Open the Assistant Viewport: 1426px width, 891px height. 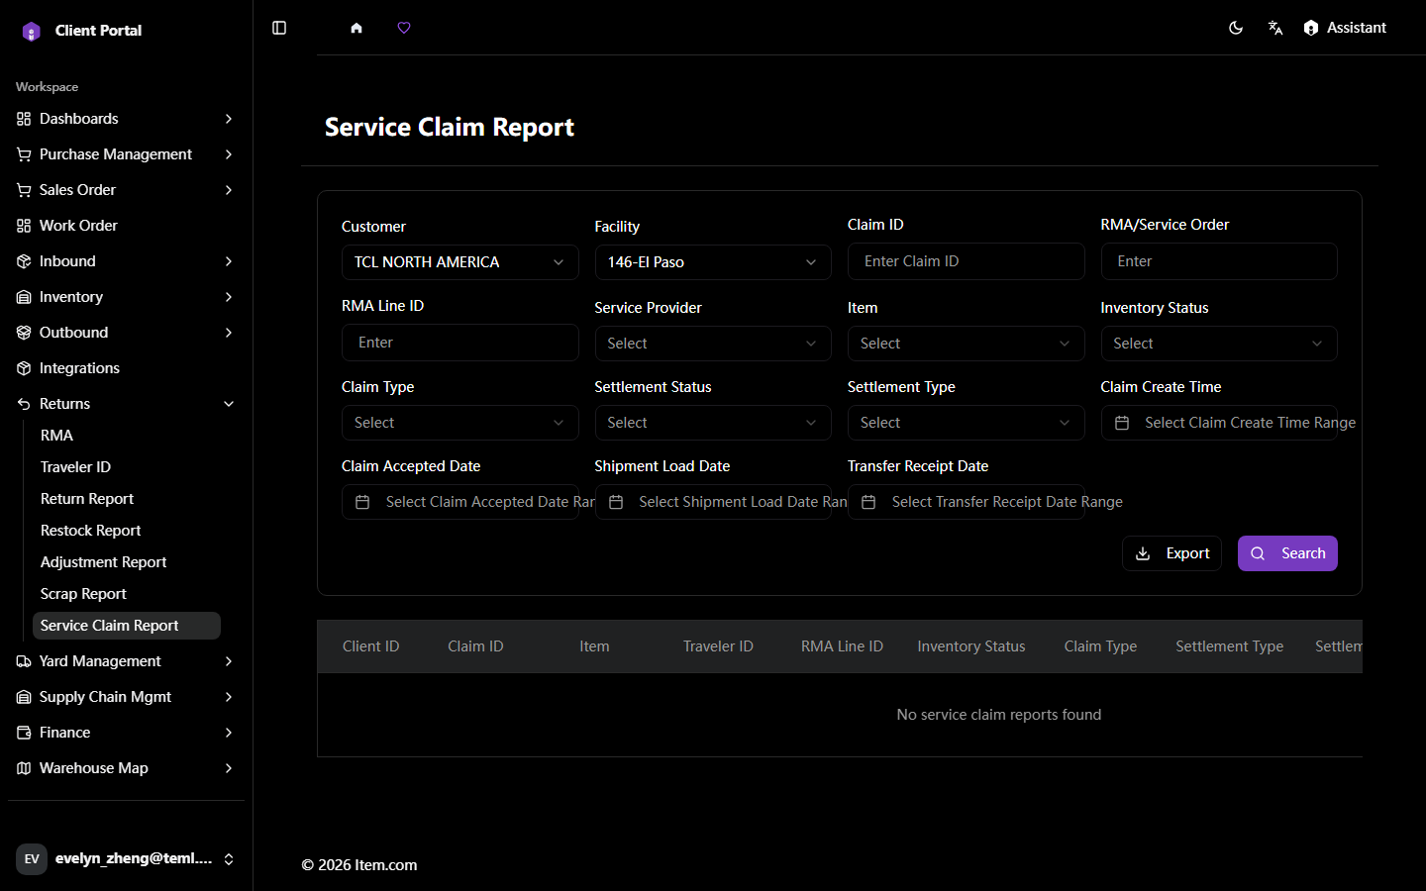(x=1345, y=28)
